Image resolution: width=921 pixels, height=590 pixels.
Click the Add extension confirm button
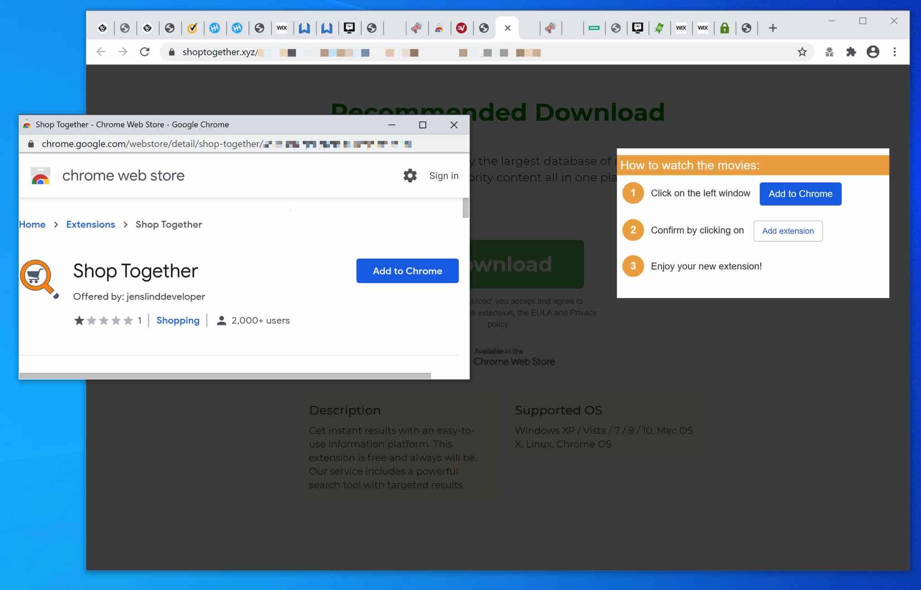pyautogui.click(x=788, y=230)
